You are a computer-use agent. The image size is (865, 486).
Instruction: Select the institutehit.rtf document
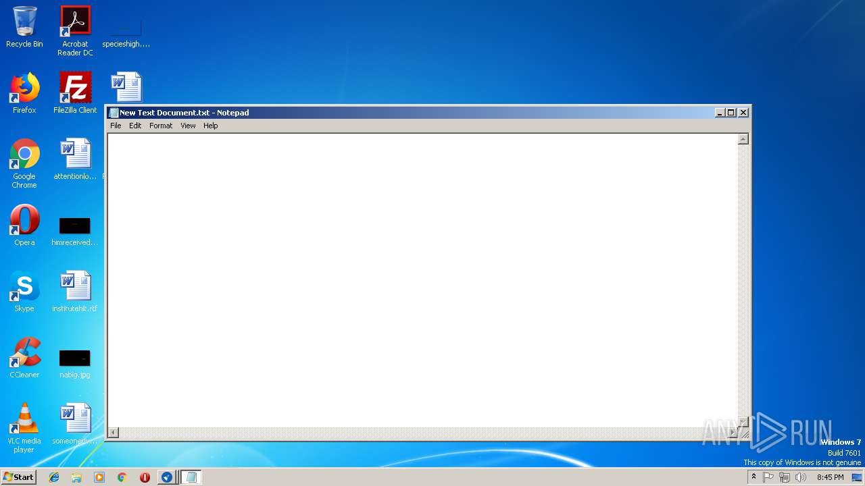point(75,292)
